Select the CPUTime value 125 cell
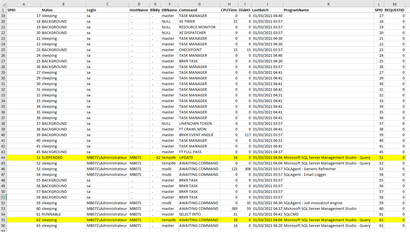410x232 pixels. pos(229,169)
